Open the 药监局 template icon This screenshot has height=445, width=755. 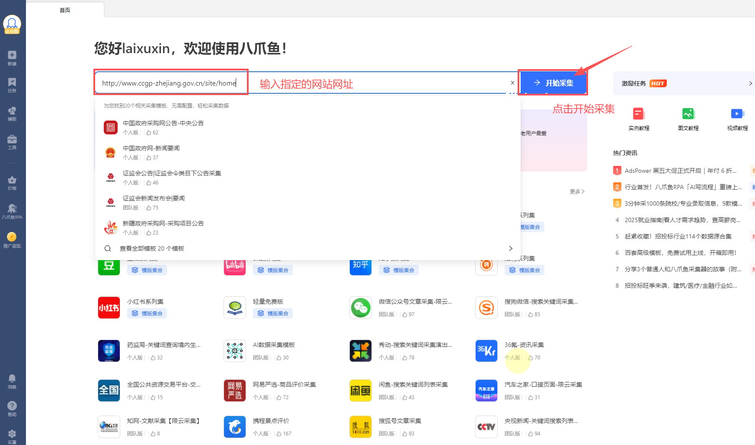click(109, 351)
